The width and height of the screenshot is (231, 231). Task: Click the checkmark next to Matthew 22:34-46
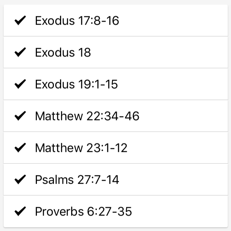click(x=20, y=116)
